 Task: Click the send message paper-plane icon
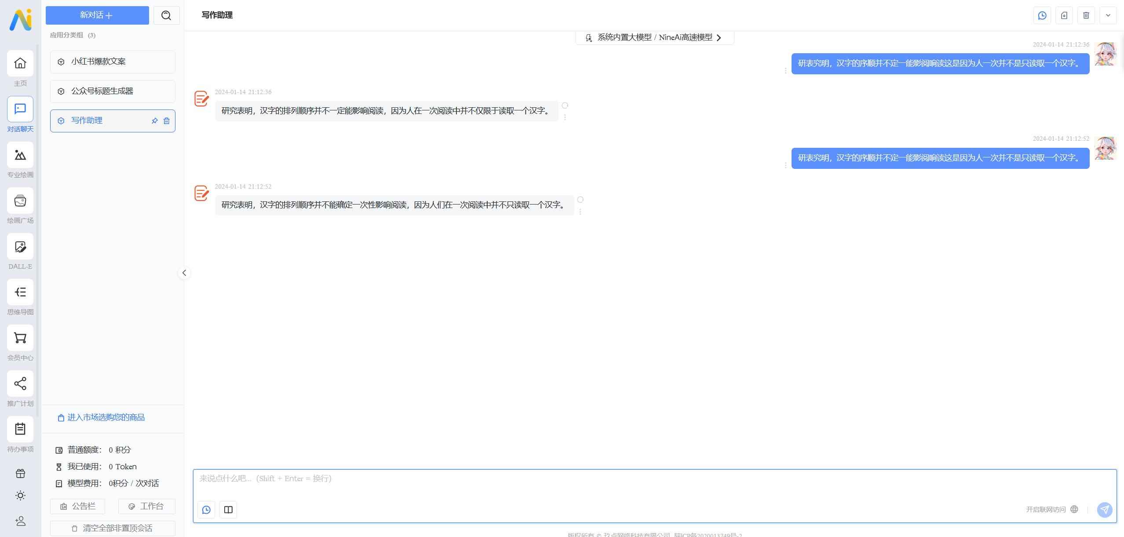point(1104,509)
